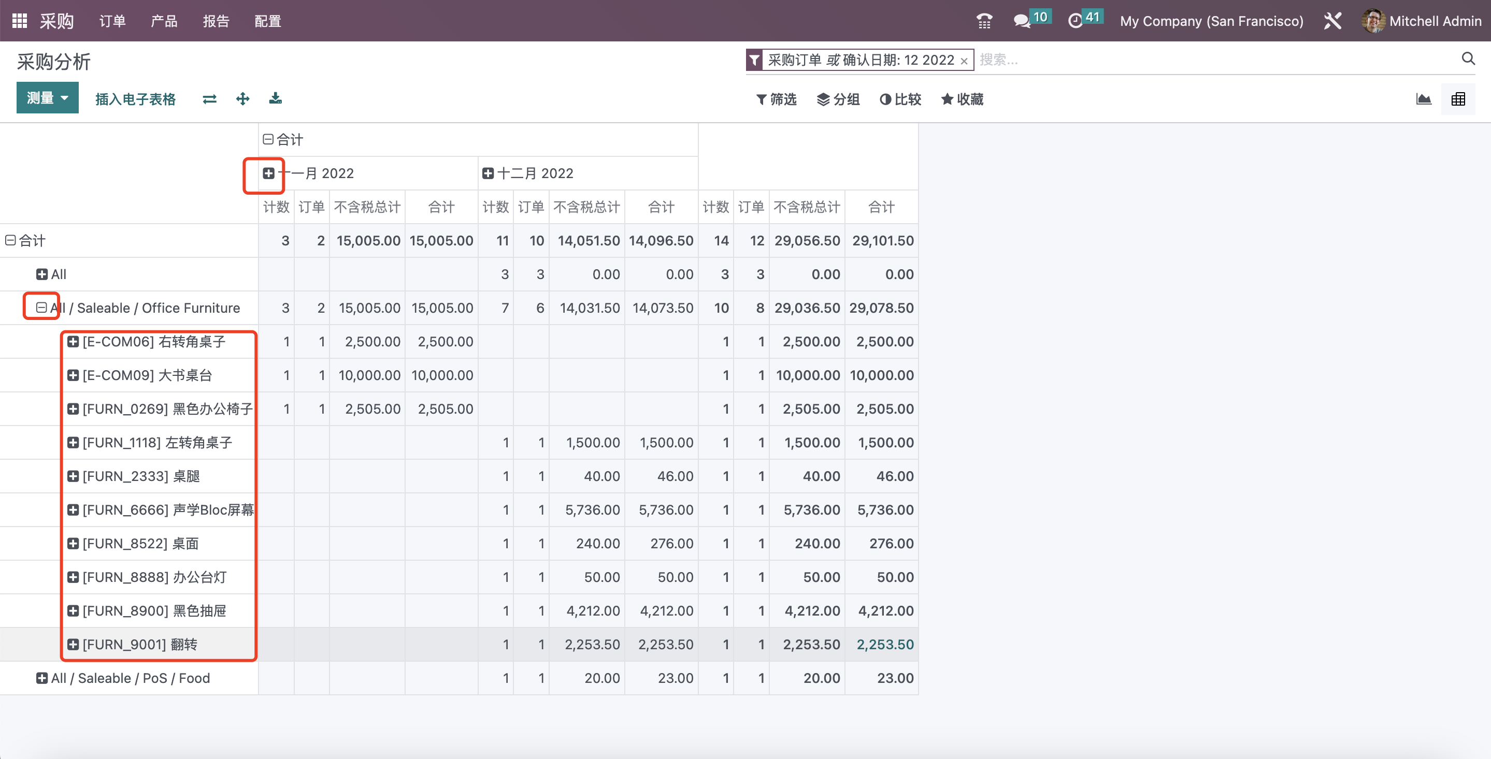
Task: Click grand total cell 29,101.50
Action: [883, 241]
